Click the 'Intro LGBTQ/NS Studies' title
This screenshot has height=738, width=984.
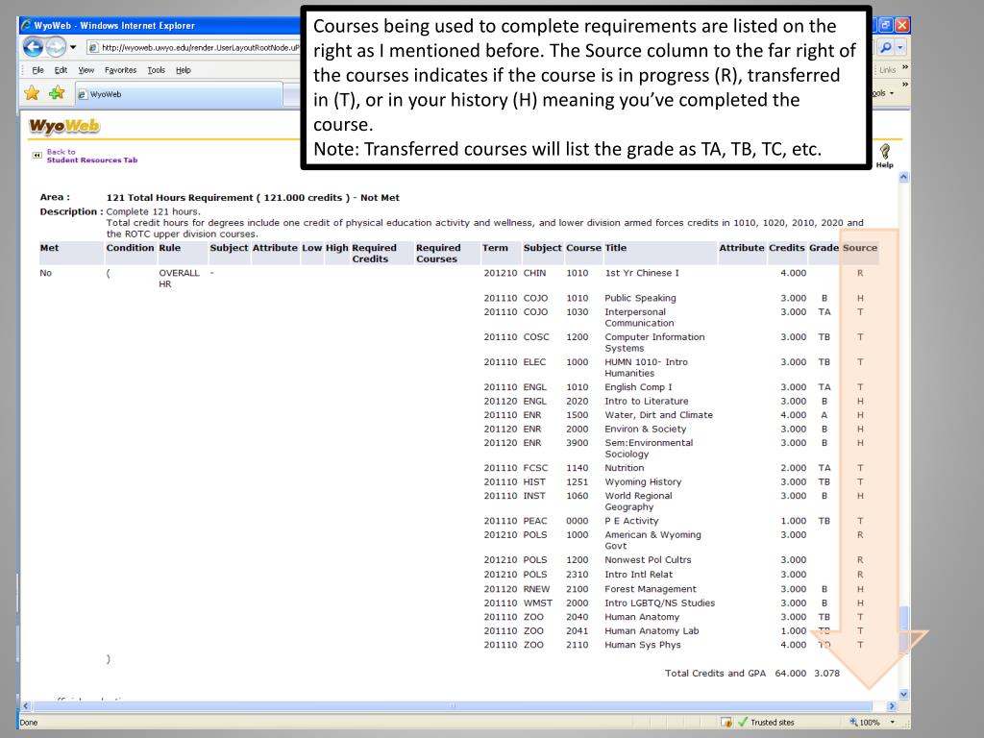(x=659, y=603)
